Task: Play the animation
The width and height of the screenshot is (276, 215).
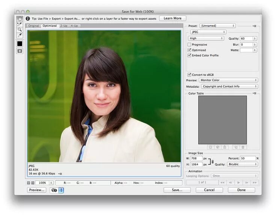Action: [x=238, y=183]
